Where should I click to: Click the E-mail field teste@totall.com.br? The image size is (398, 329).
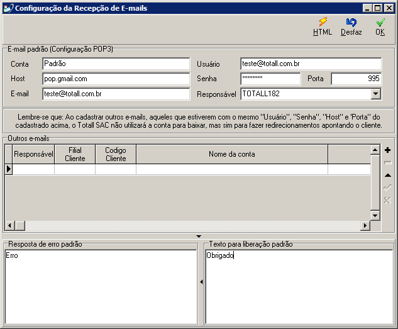click(x=116, y=94)
